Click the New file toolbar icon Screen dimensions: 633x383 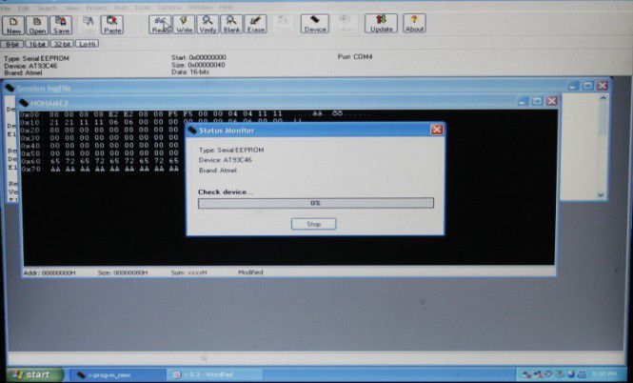click(x=15, y=24)
